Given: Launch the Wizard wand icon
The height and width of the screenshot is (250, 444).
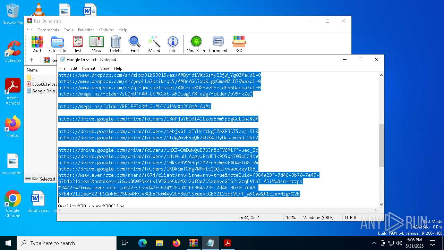Looking at the screenshot, I should click(154, 44).
